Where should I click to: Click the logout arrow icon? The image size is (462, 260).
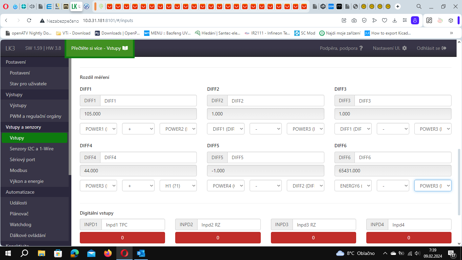point(444,48)
